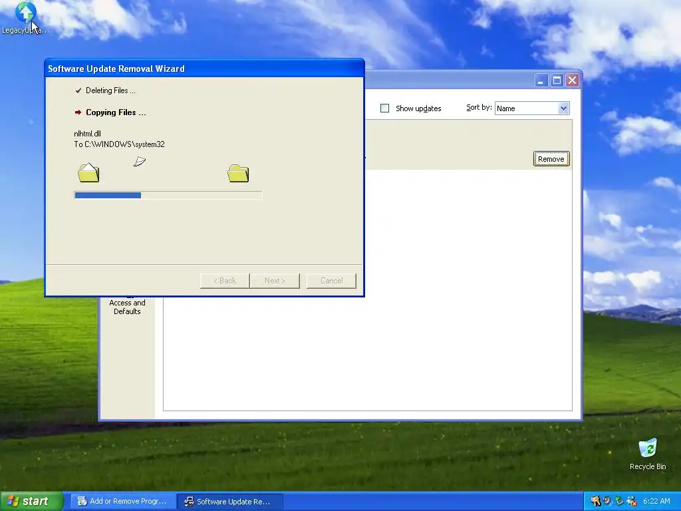Click the nlhtml.dll file name text
Screen dimensions: 681x511
[87, 133]
